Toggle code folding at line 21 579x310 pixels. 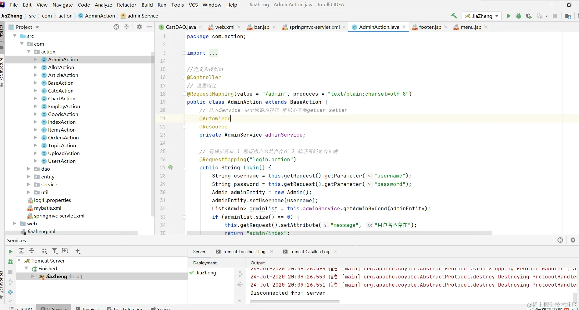pyautogui.click(x=184, y=118)
